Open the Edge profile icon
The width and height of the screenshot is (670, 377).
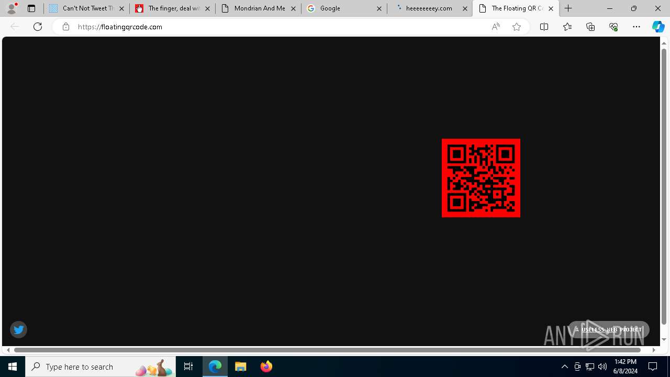click(12, 8)
